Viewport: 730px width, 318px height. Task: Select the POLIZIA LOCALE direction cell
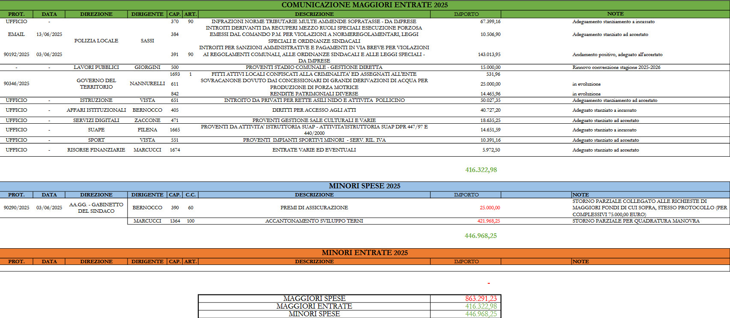[96, 41]
